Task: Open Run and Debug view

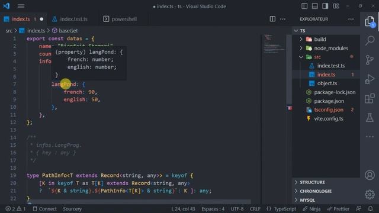Action: pyautogui.click(x=370, y=79)
